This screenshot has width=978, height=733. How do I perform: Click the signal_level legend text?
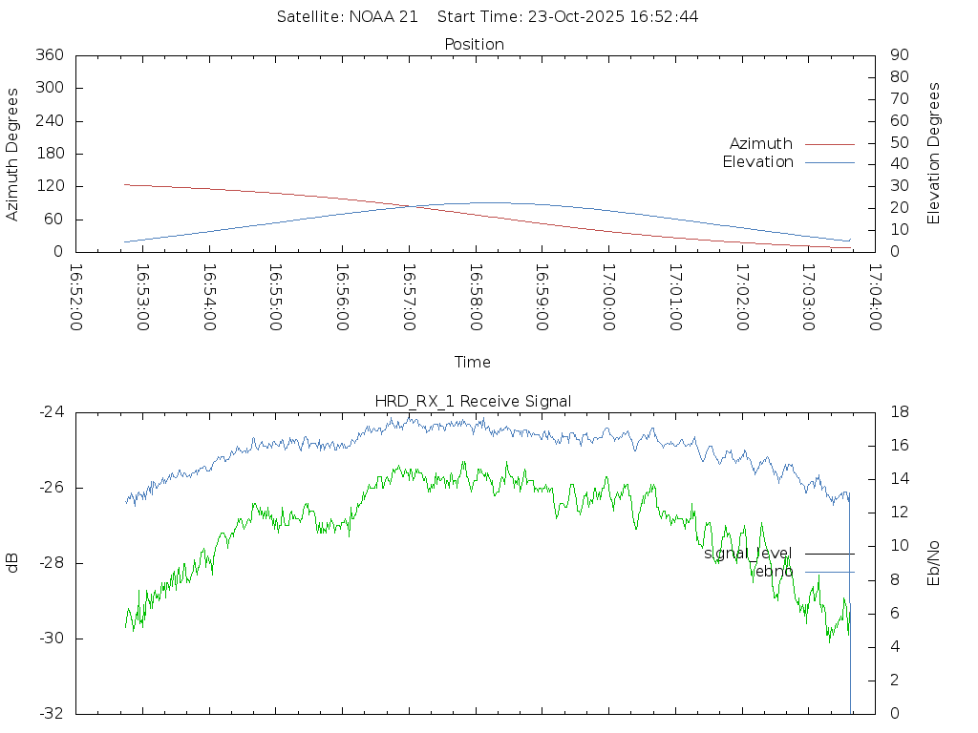748,554
